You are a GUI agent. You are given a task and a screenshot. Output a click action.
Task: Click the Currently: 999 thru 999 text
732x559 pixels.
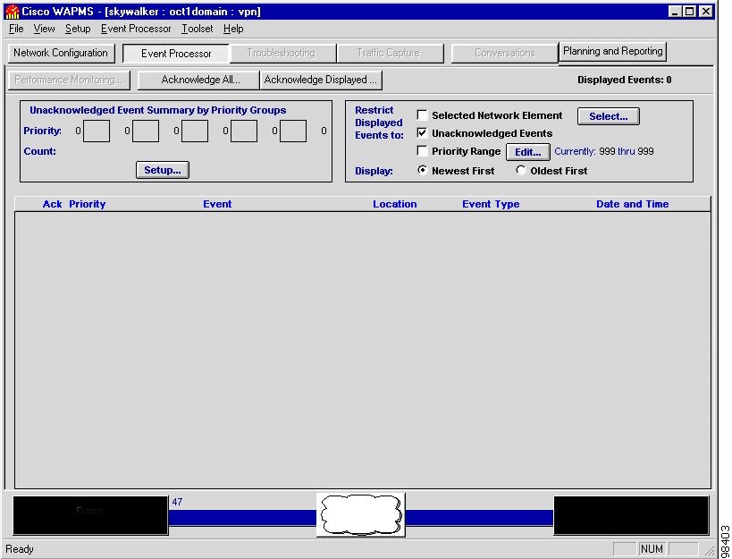coord(604,151)
